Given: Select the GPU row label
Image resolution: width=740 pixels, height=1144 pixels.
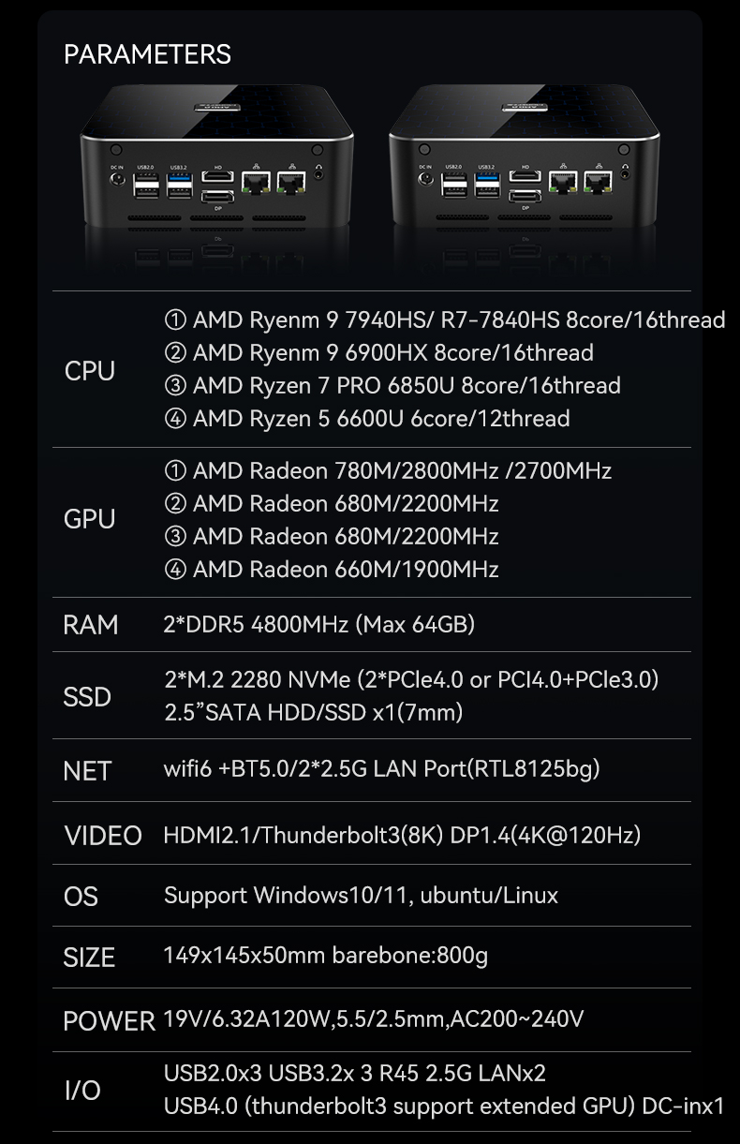Looking at the screenshot, I should (90, 519).
